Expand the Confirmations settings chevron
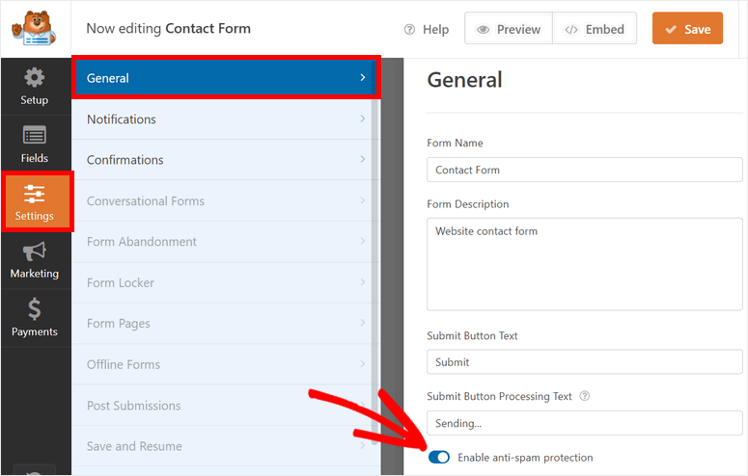748x476 pixels. click(x=362, y=160)
